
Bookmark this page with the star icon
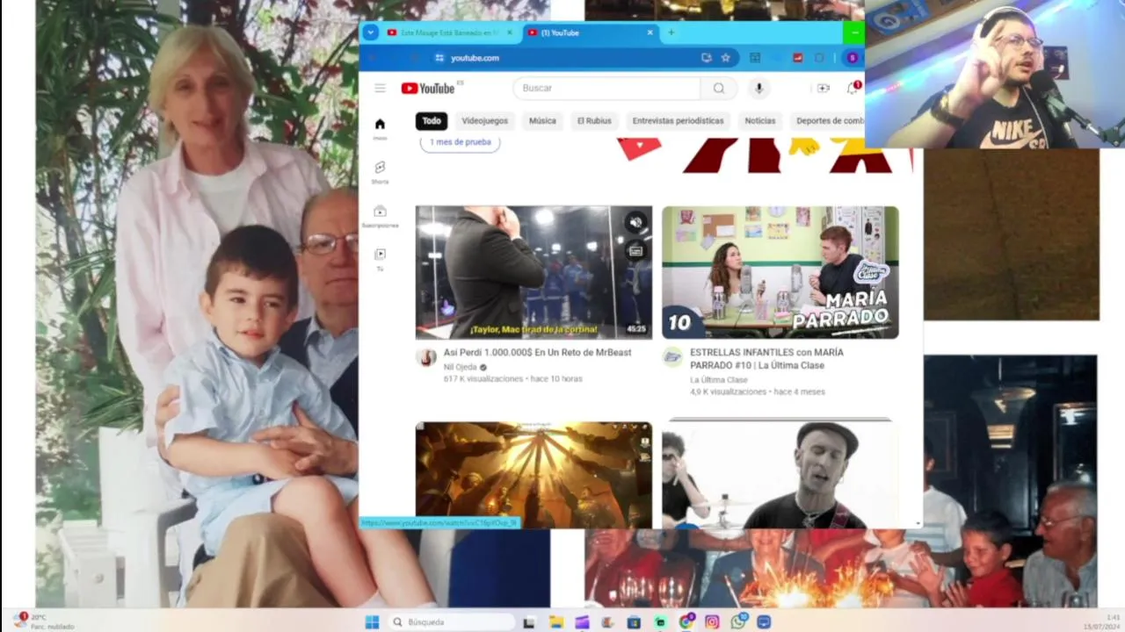pos(726,58)
